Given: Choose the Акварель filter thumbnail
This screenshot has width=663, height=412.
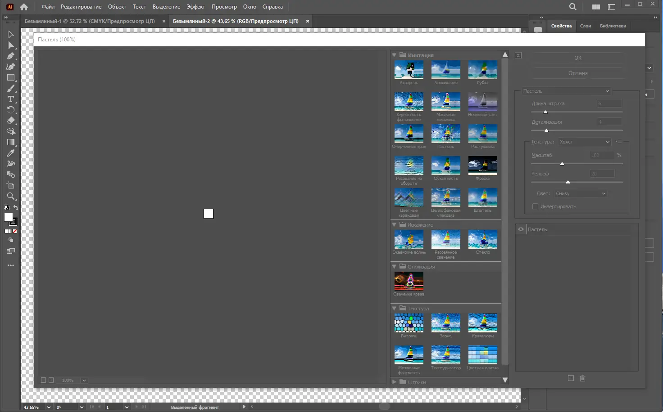Looking at the screenshot, I should pyautogui.click(x=409, y=70).
